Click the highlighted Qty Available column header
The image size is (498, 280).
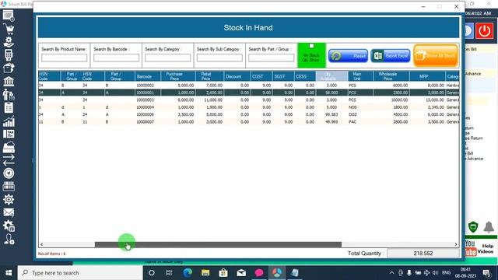(x=332, y=76)
